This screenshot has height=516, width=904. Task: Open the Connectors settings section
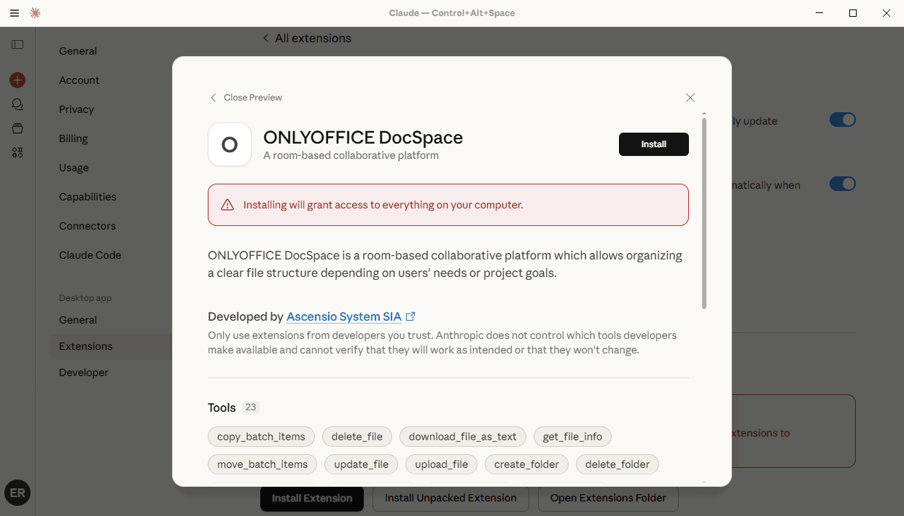pyautogui.click(x=87, y=226)
